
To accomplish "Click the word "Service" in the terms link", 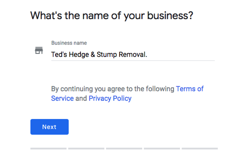I will coord(62,98).
